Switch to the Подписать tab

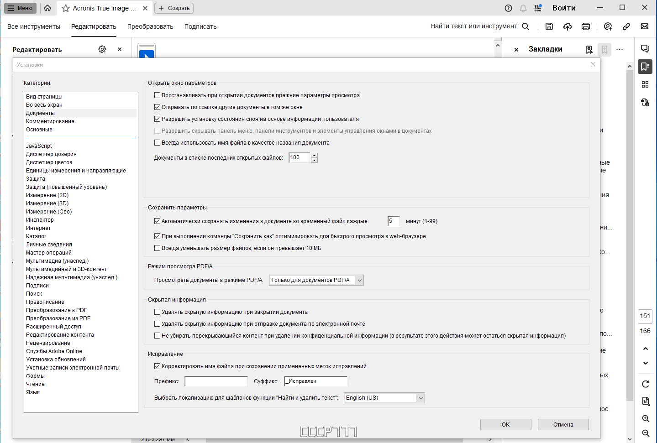[200, 26]
